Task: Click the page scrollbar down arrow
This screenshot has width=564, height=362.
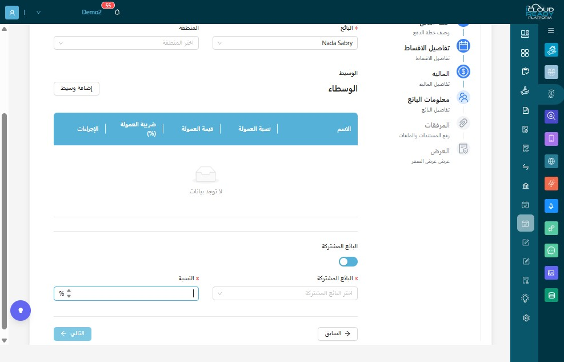Action: pos(5,340)
